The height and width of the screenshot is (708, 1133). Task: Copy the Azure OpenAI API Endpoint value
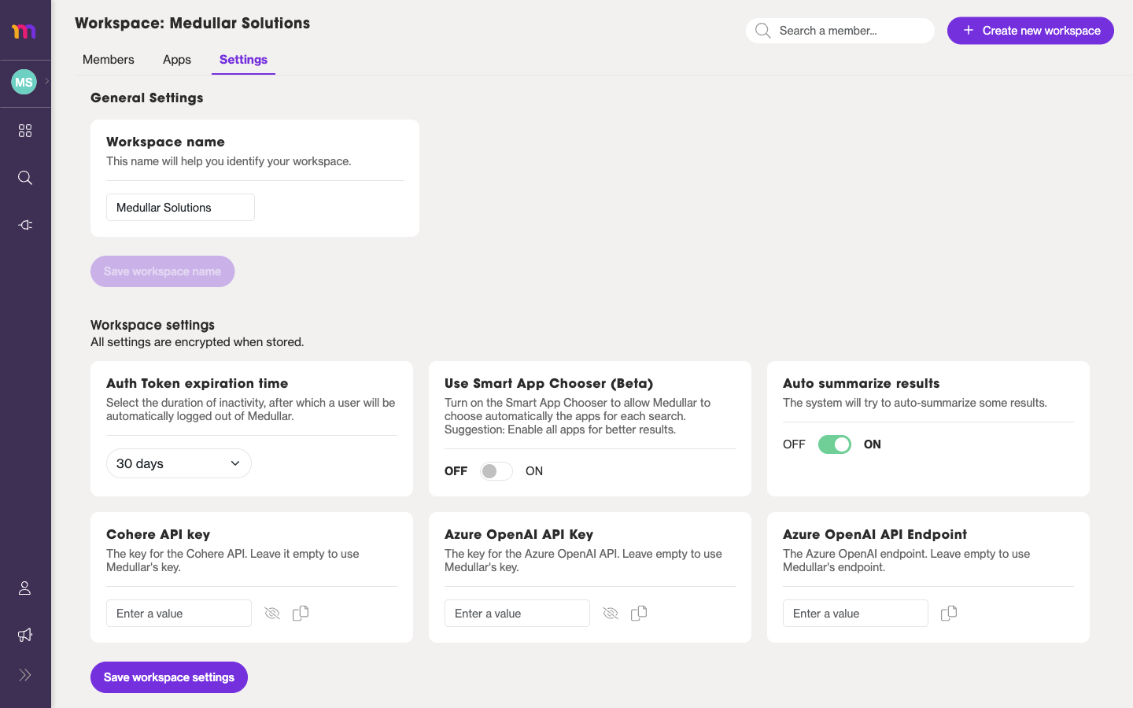[949, 613]
